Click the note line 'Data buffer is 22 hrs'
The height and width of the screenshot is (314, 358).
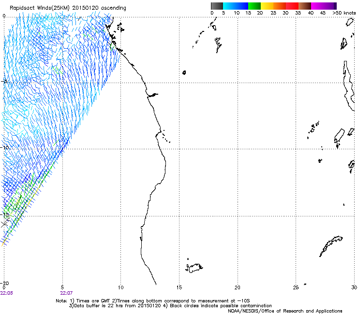[99, 306]
